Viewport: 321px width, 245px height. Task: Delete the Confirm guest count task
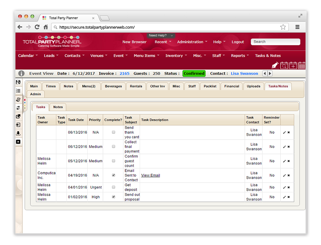tap(289, 161)
